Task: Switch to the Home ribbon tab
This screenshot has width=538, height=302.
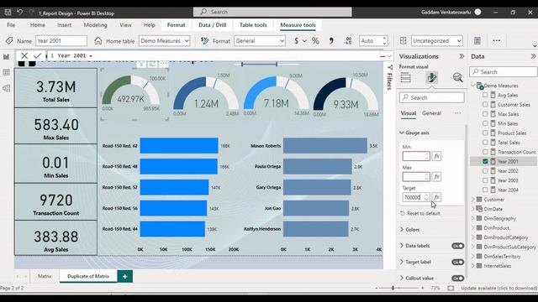Action: (x=37, y=25)
